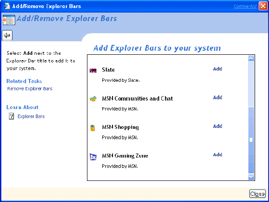Click the MSN Shopping bag icon

coord(92,128)
